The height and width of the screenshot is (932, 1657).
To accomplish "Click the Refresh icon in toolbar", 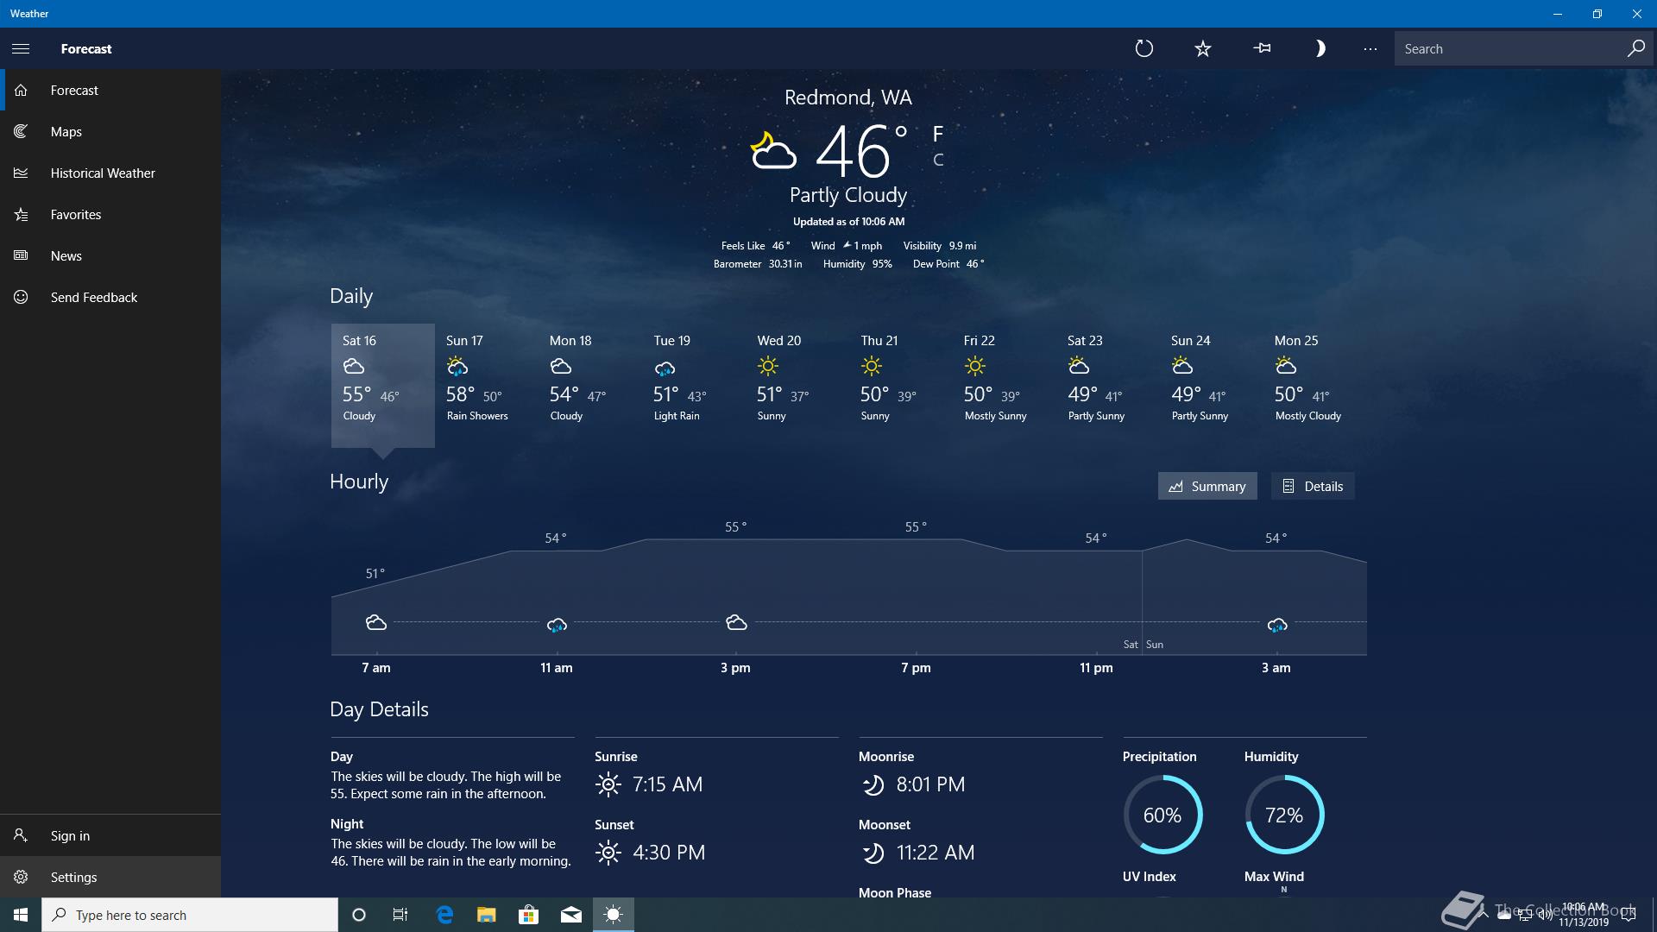I will pos(1144,48).
